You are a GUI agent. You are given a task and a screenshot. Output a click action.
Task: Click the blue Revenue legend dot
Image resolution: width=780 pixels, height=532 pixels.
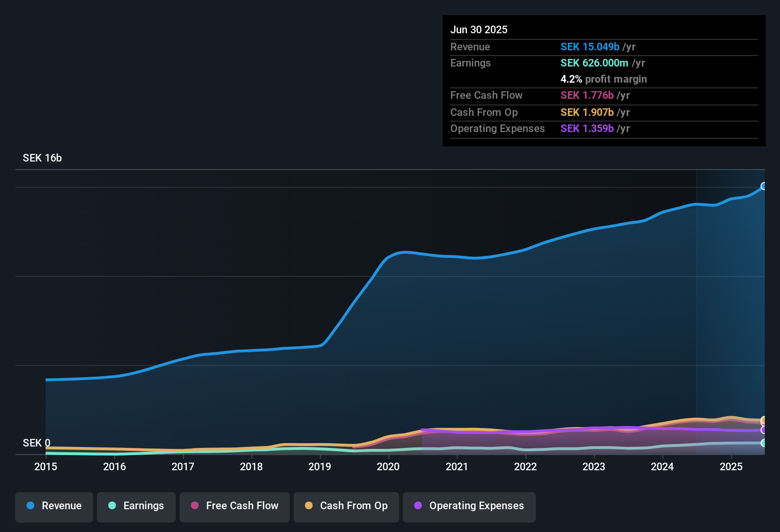(x=30, y=506)
